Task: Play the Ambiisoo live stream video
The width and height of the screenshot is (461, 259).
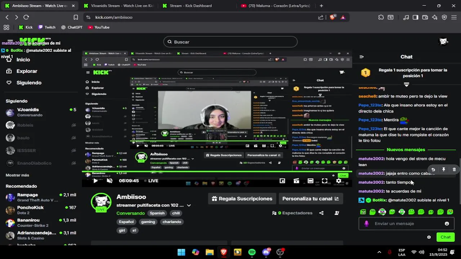Action: tap(95, 181)
